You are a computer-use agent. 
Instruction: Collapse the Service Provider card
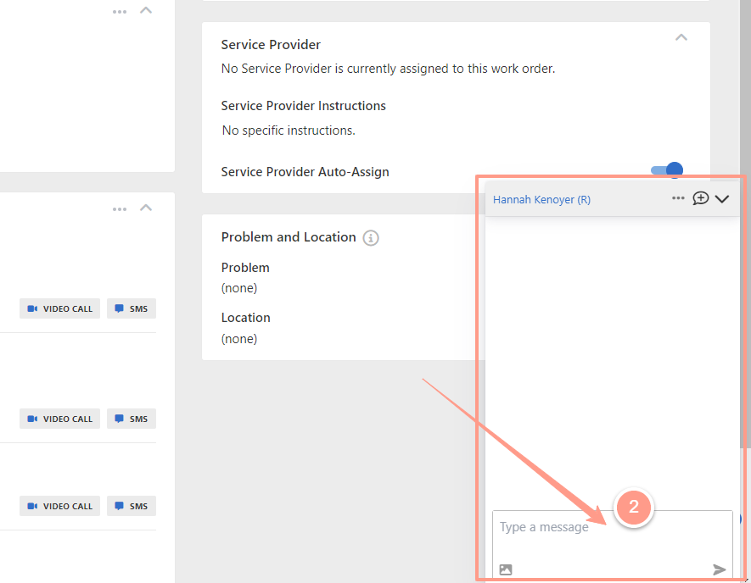pyautogui.click(x=681, y=37)
